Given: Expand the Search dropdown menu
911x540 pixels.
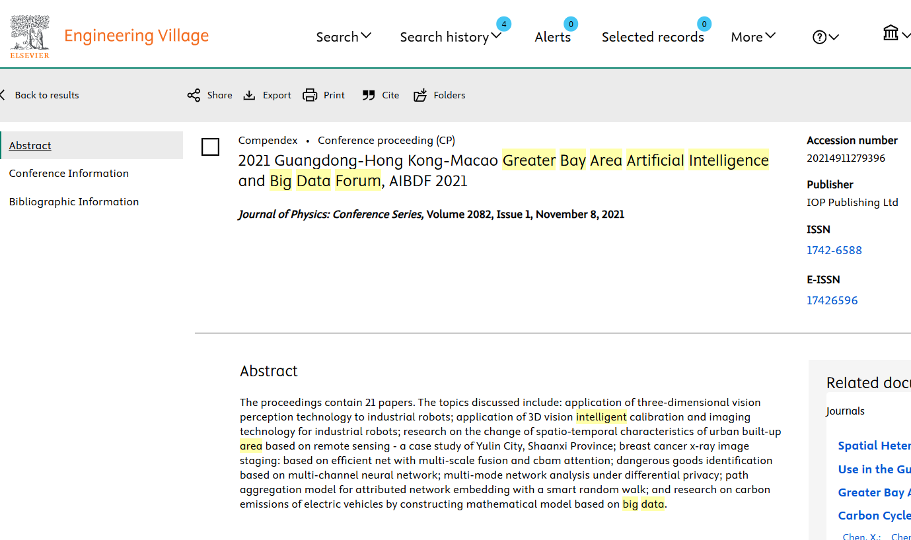Looking at the screenshot, I should tap(344, 37).
